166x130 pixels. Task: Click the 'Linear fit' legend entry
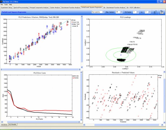click(x=75, y=26)
